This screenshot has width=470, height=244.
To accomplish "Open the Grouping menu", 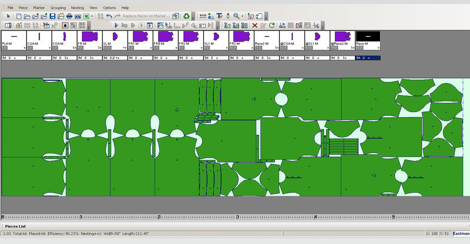I will pos(58,8).
